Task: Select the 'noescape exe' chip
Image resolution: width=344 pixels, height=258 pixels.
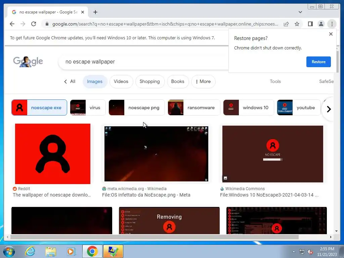Action: coord(39,107)
